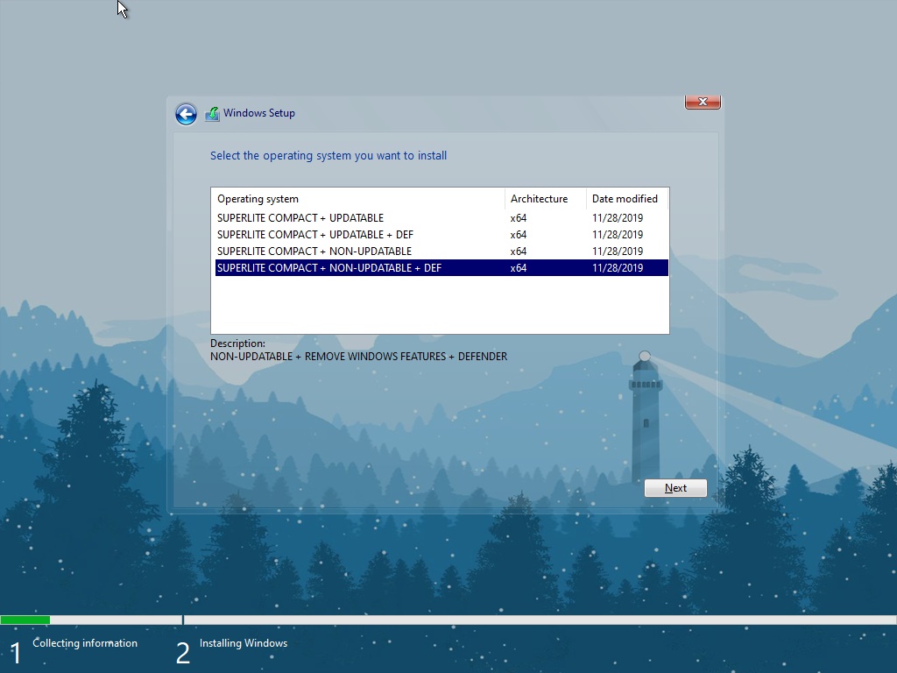Close the Windows Setup dialog
This screenshot has height=673, width=897.
pyautogui.click(x=703, y=102)
